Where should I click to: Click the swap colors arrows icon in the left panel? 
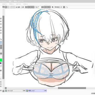[x=1, y=39]
